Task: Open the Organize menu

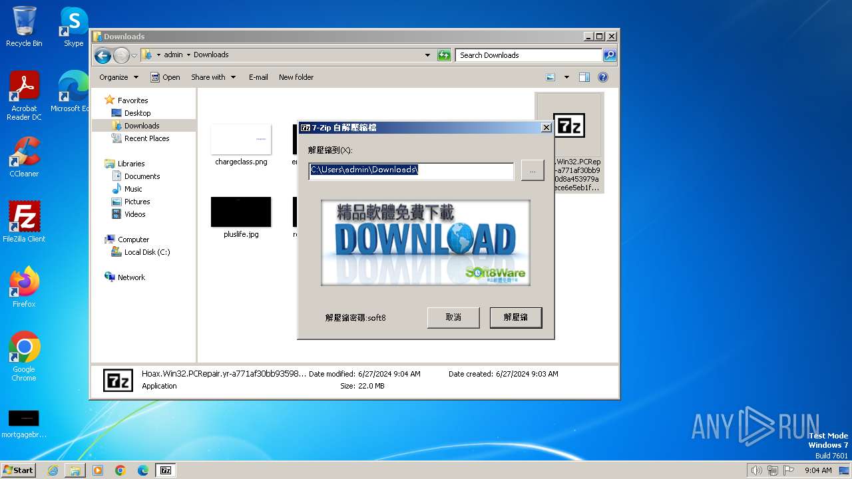Action: point(118,77)
